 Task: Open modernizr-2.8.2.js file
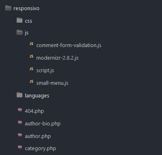(57, 58)
